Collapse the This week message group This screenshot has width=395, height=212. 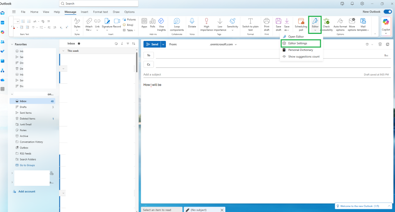[63, 51]
